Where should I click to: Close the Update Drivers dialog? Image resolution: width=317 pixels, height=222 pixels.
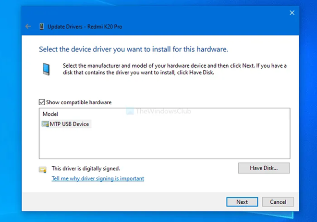click(292, 13)
